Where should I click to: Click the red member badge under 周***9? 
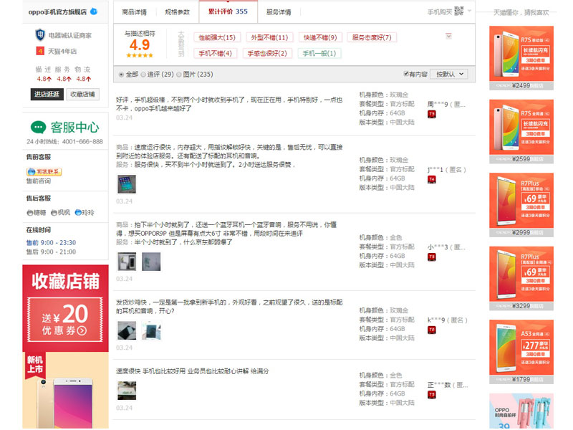coord(432,115)
